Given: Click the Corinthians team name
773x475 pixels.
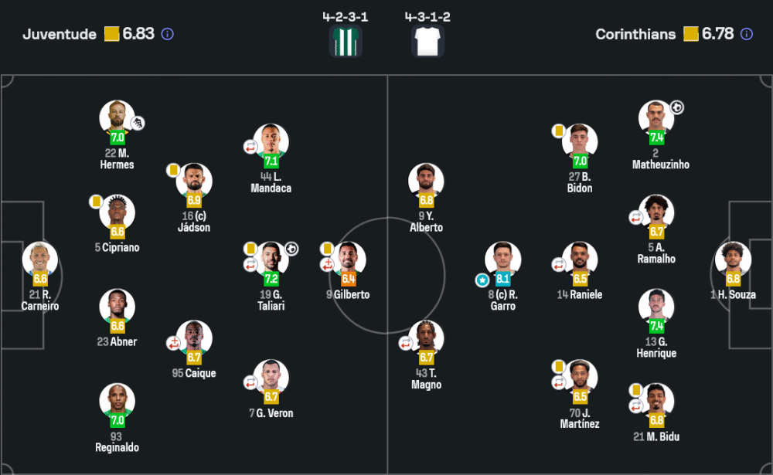Looking at the screenshot, I should click(635, 34).
